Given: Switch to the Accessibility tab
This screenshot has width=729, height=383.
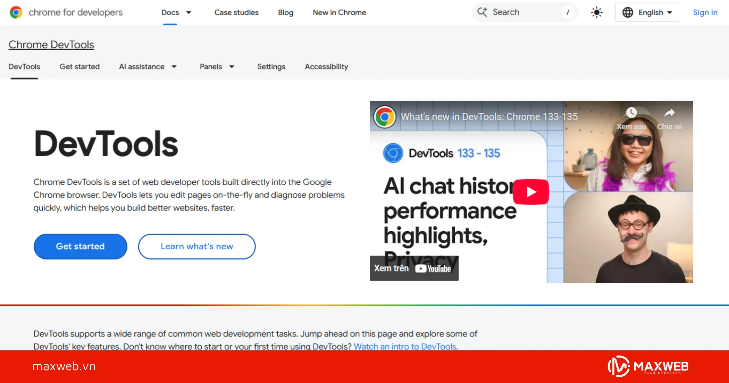Looking at the screenshot, I should pos(326,67).
